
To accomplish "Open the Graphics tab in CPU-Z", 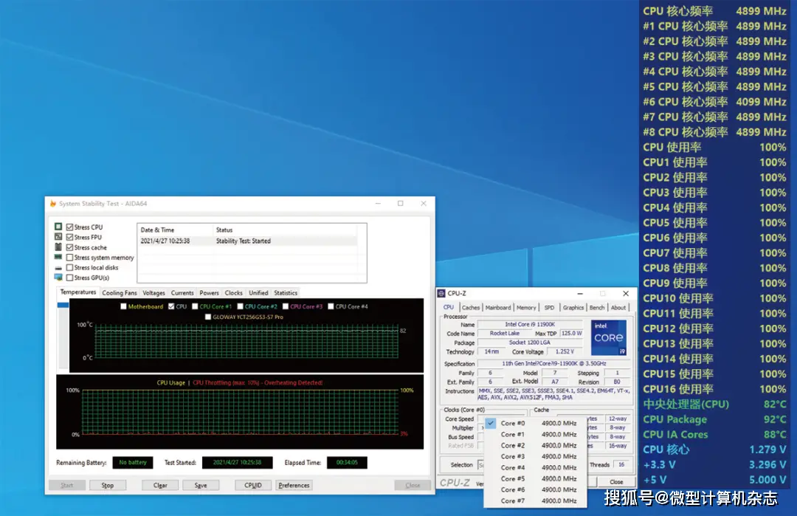I will [573, 308].
